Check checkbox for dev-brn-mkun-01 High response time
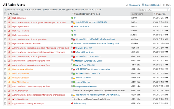This screenshot has height=109, width=174. [x=5, y=26]
